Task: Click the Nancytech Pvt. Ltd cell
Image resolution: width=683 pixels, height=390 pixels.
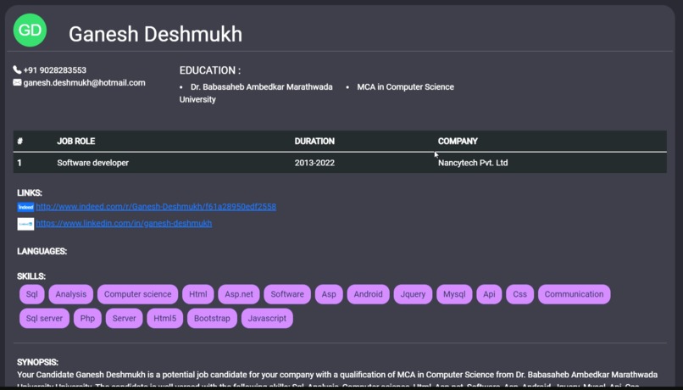Action: pyautogui.click(x=473, y=163)
